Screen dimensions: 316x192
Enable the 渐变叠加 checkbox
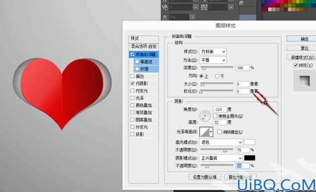[132, 113]
